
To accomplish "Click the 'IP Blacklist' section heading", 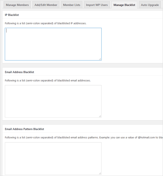I will [x=12, y=15].
